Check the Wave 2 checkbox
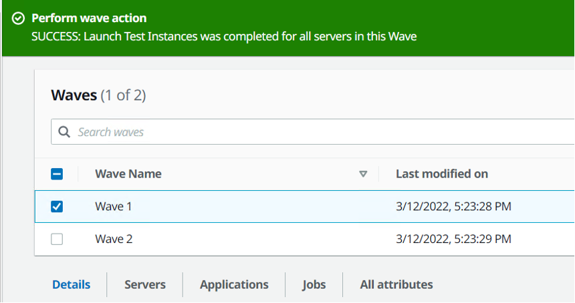Image resolution: width=575 pixels, height=303 pixels. [x=57, y=239]
